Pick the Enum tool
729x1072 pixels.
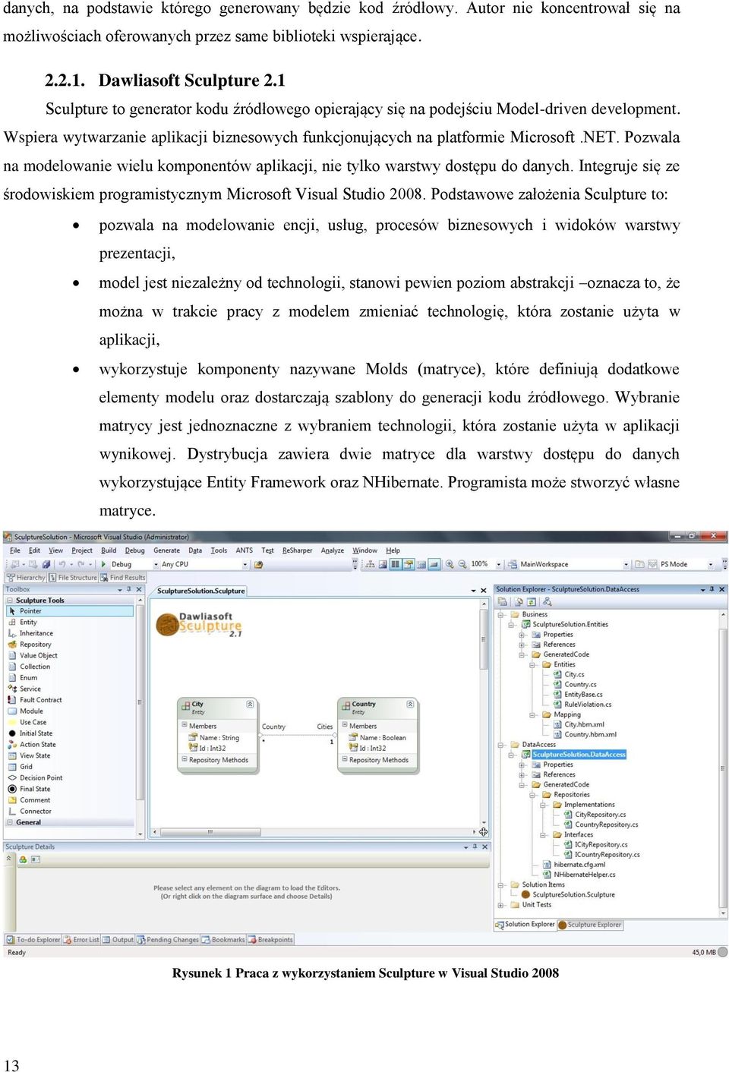click(x=71, y=678)
